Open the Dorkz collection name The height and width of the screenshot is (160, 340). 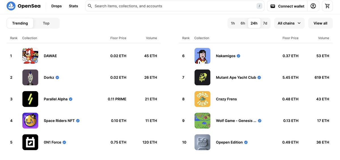coord(49,77)
